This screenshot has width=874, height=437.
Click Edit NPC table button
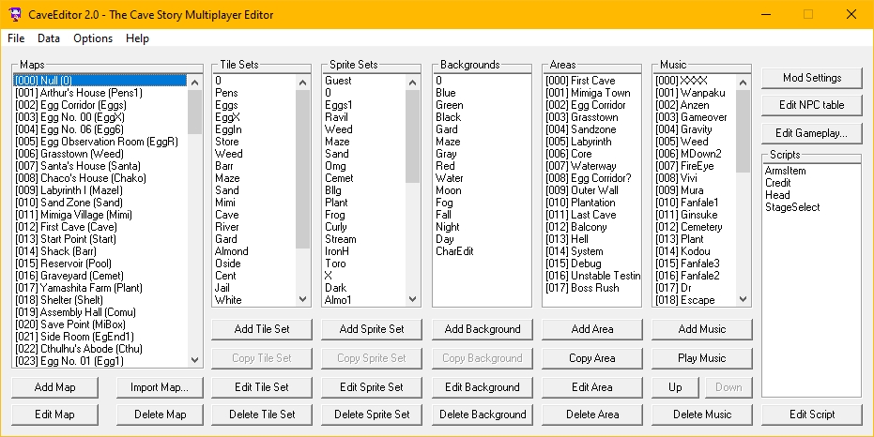[811, 105]
